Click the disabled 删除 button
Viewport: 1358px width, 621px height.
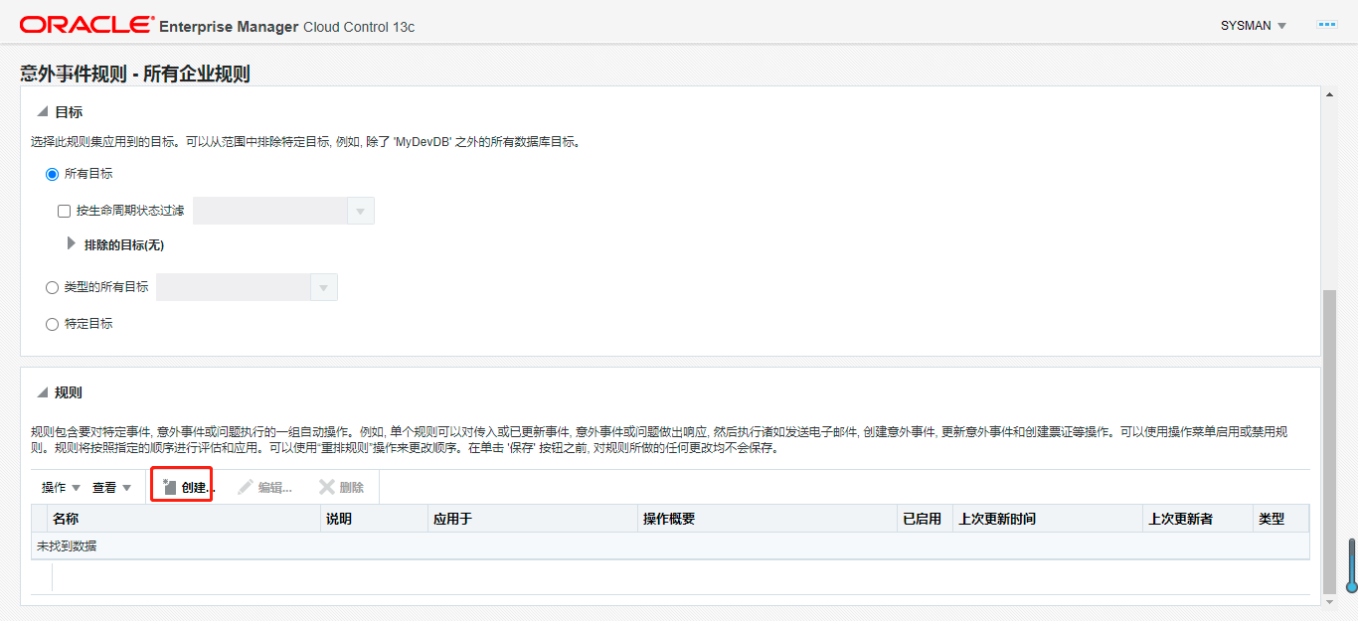pos(341,488)
